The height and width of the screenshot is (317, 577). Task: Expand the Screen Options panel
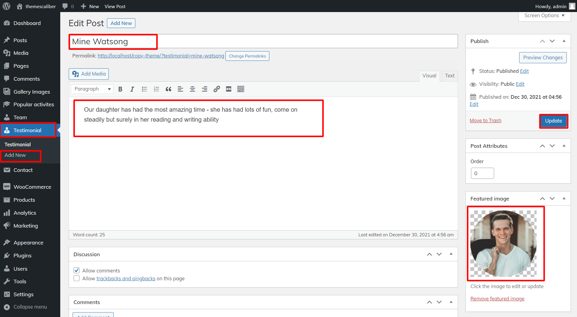(x=544, y=16)
